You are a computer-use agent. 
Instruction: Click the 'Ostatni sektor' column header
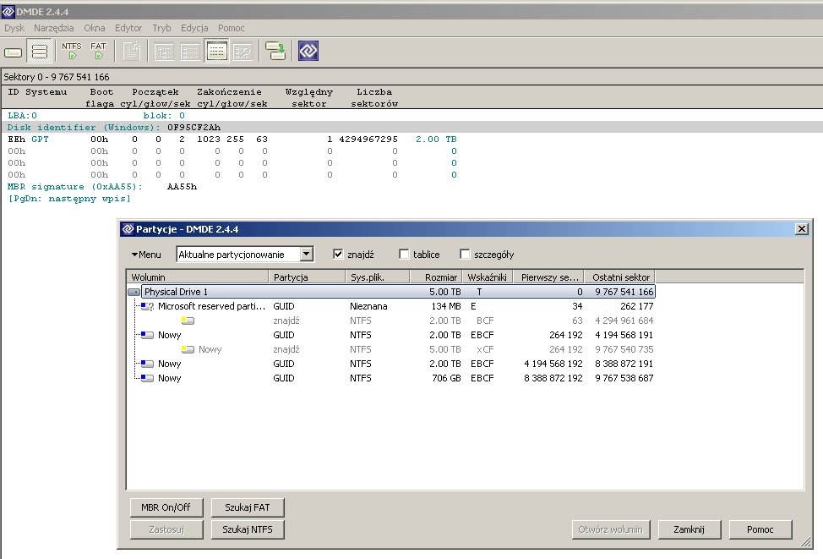pyautogui.click(x=620, y=277)
